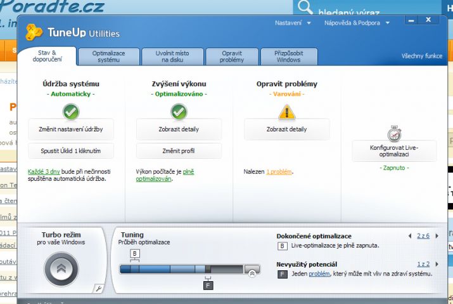Image resolution: width=453 pixels, height=304 pixels.
Task: Open the Uvolnit místo na disku tab
Action: click(172, 56)
